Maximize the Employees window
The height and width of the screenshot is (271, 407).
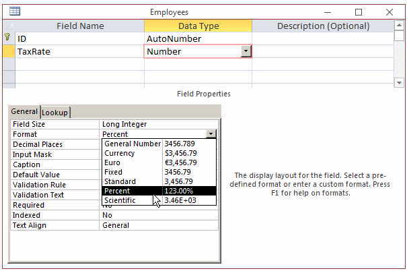[359, 12]
